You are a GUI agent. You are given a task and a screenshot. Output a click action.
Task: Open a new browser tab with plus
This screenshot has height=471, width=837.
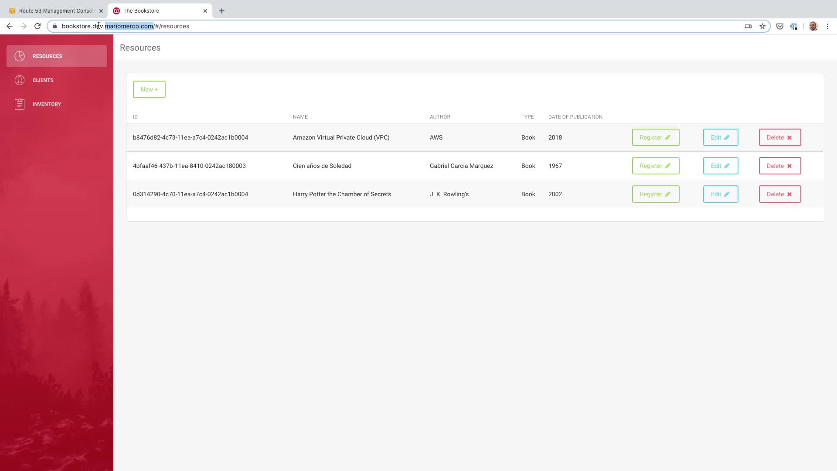[x=222, y=11]
